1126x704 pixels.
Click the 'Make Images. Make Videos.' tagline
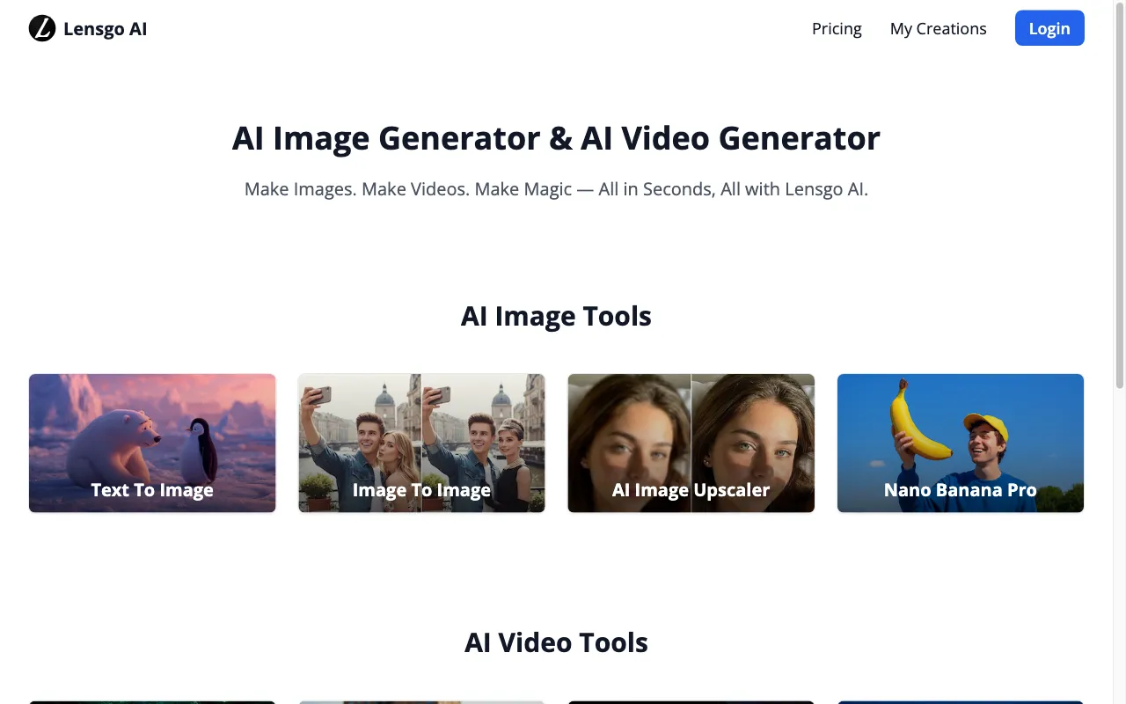click(556, 189)
